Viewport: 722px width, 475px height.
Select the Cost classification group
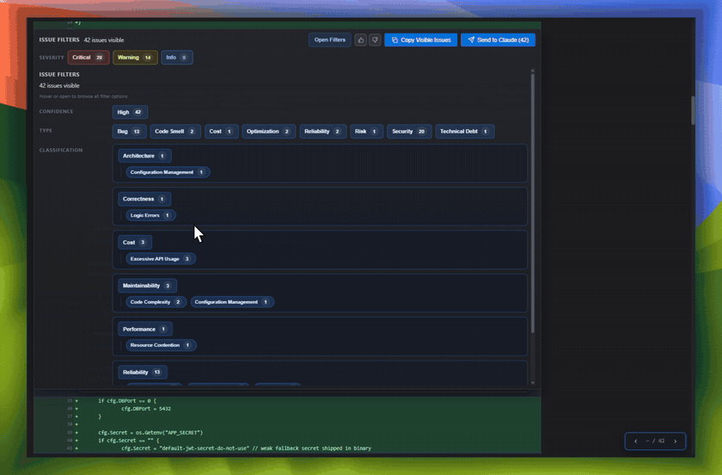pos(134,243)
